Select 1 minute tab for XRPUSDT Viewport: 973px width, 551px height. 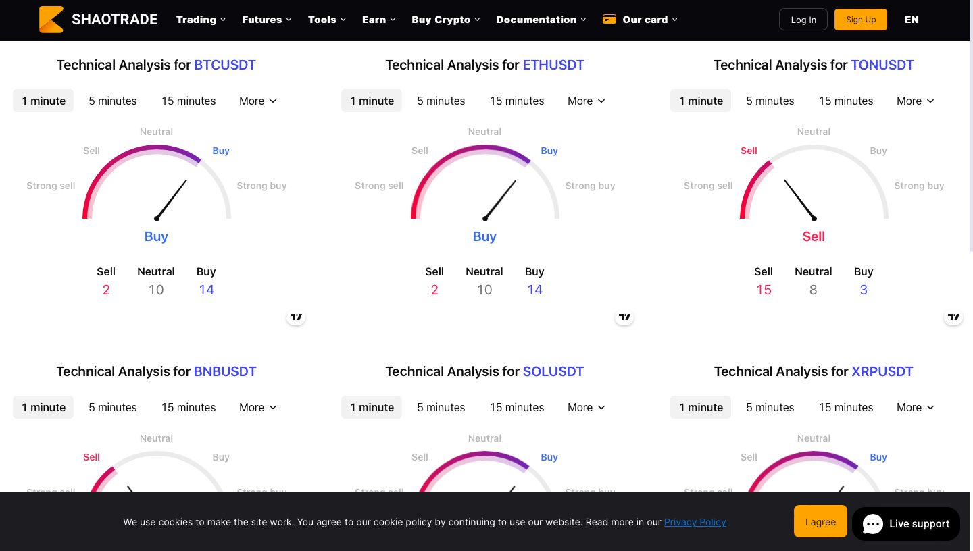tap(701, 407)
